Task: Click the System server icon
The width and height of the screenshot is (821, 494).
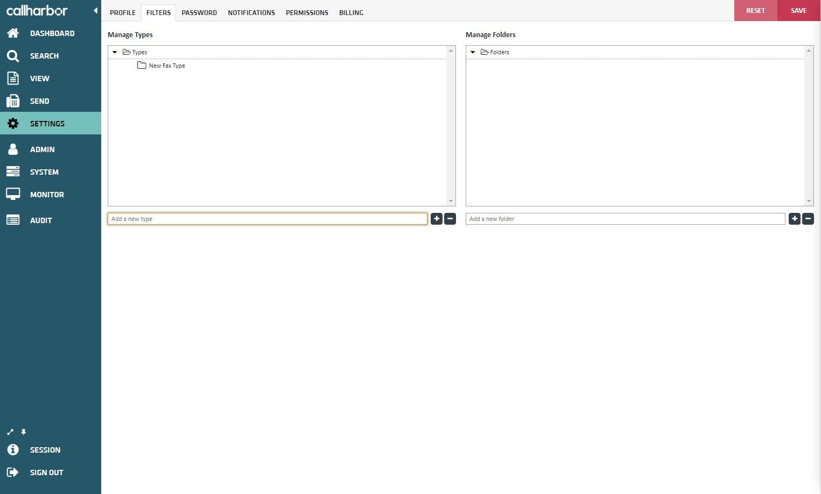Action: click(13, 172)
